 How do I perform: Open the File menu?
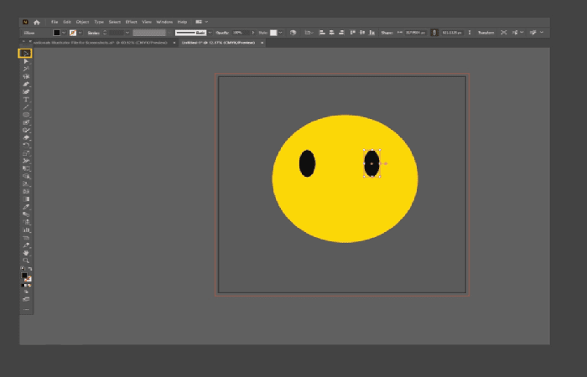[55, 22]
